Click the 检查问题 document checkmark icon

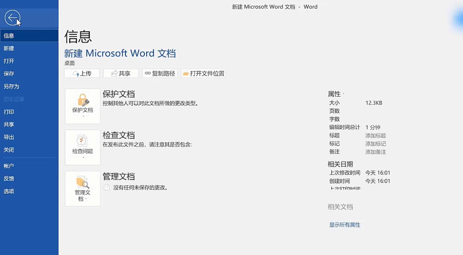pos(82,141)
